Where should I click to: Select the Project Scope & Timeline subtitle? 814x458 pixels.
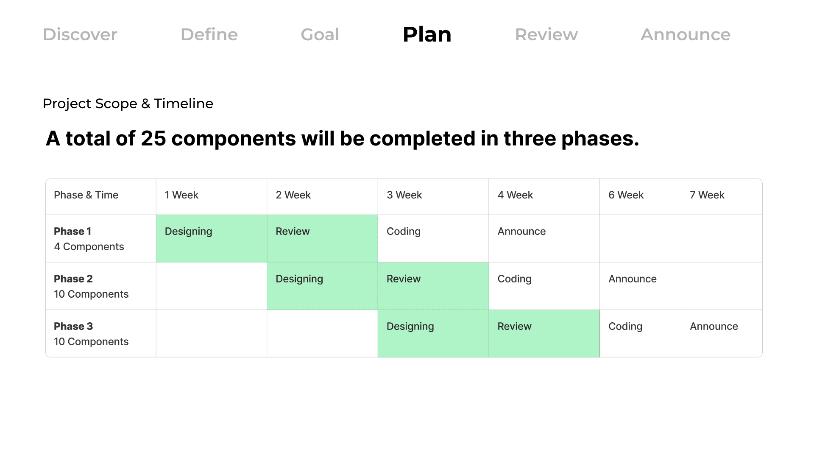(x=128, y=103)
